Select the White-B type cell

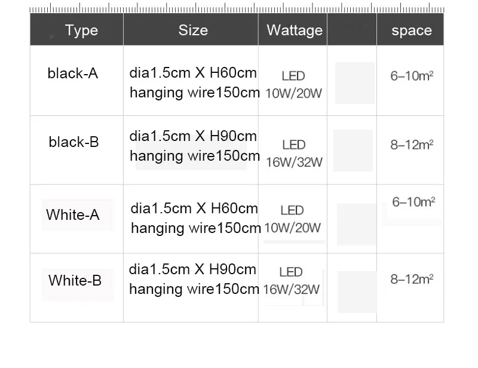click(75, 280)
